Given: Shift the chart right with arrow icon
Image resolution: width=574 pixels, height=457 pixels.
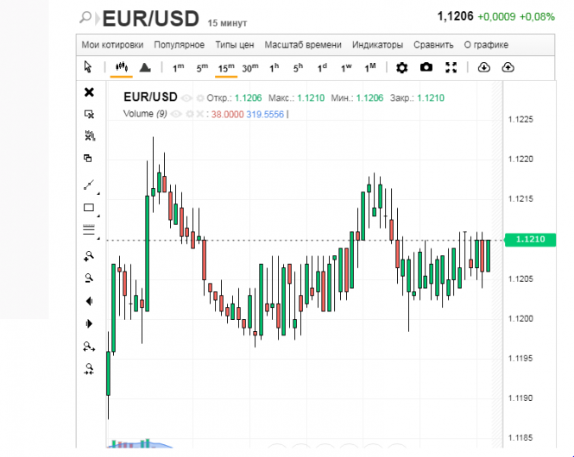Looking at the screenshot, I should coord(89,323).
